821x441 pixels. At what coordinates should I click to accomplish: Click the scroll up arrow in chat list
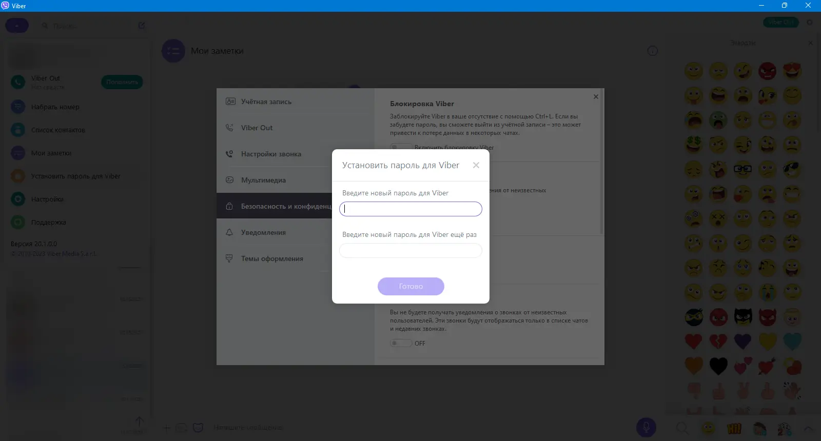click(x=139, y=421)
